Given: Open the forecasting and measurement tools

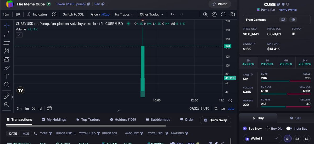Looking at the screenshot, I should [7, 59].
